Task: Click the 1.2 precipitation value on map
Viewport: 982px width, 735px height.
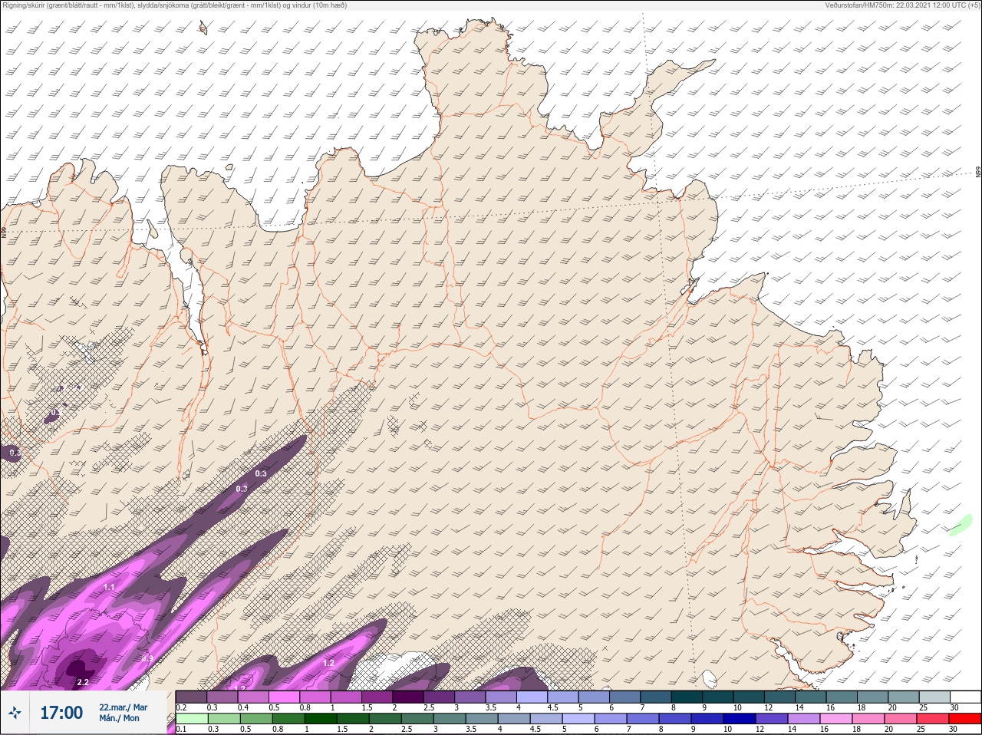Action: click(x=328, y=663)
